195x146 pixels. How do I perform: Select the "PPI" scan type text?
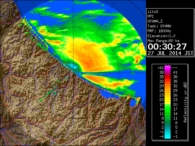point(151,16)
